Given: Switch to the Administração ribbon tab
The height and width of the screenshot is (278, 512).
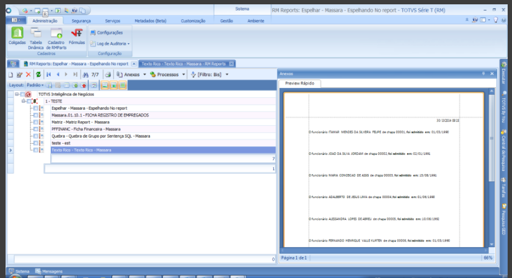Looking at the screenshot, I should [45, 20].
